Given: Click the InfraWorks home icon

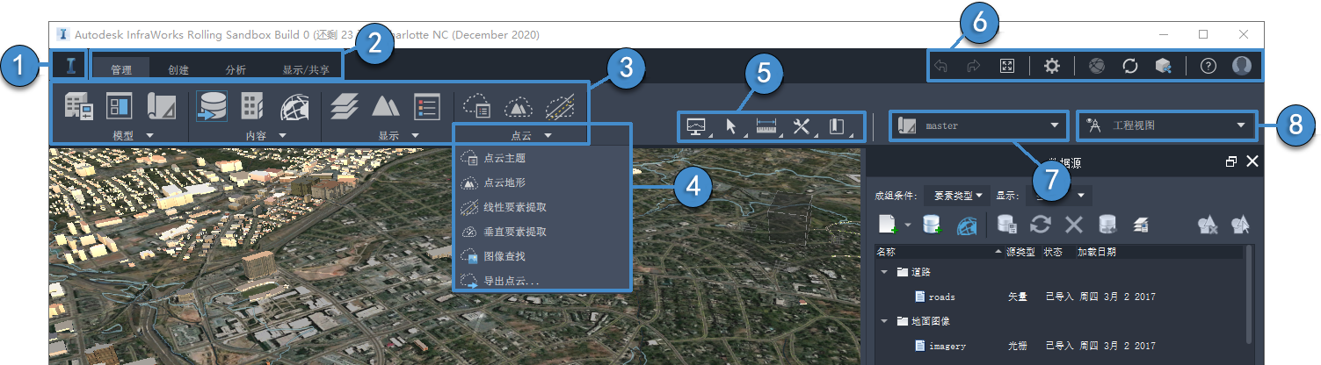Looking at the screenshot, I should [70, 67].
